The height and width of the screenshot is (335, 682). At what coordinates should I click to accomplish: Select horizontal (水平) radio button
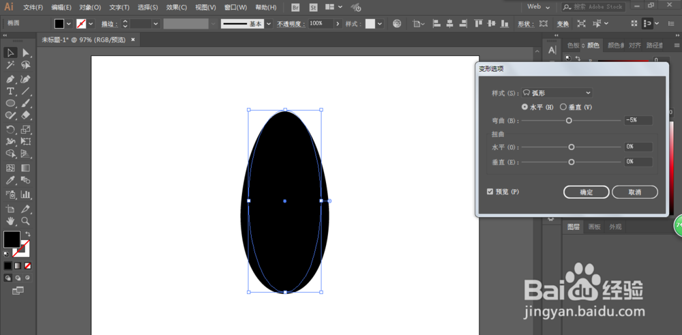point(524,107)
